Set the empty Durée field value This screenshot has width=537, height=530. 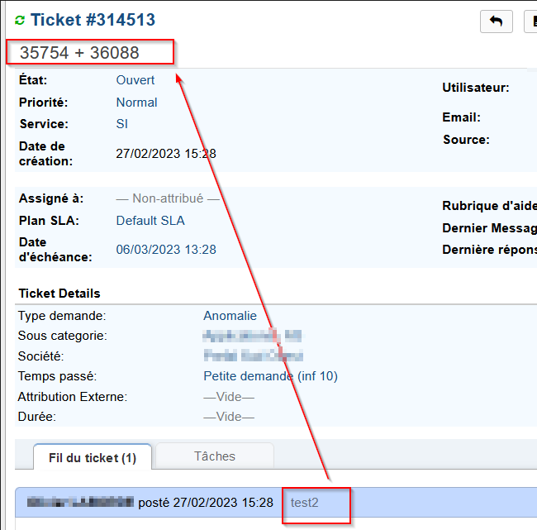coord(229,417)
